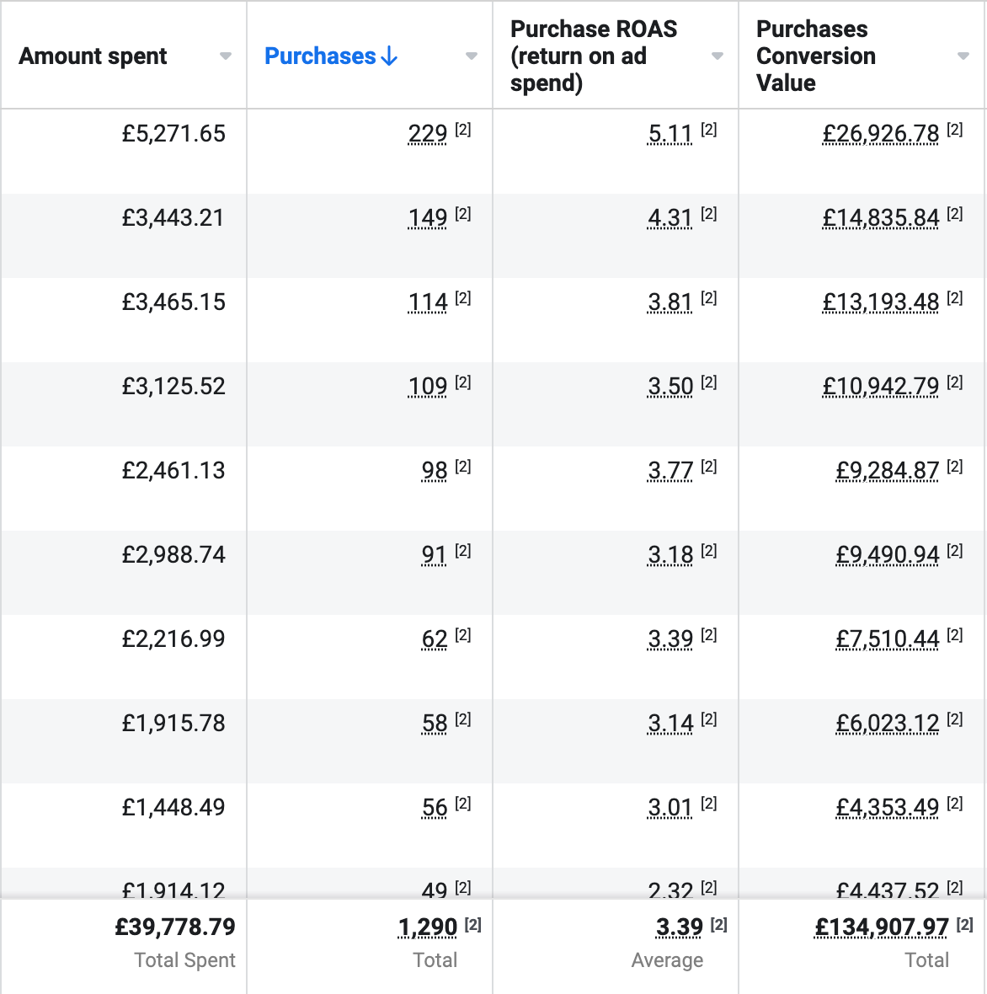Select the £5,271.65 amount spent cell
Screen dimensions: 987x994
pos(173,134)
